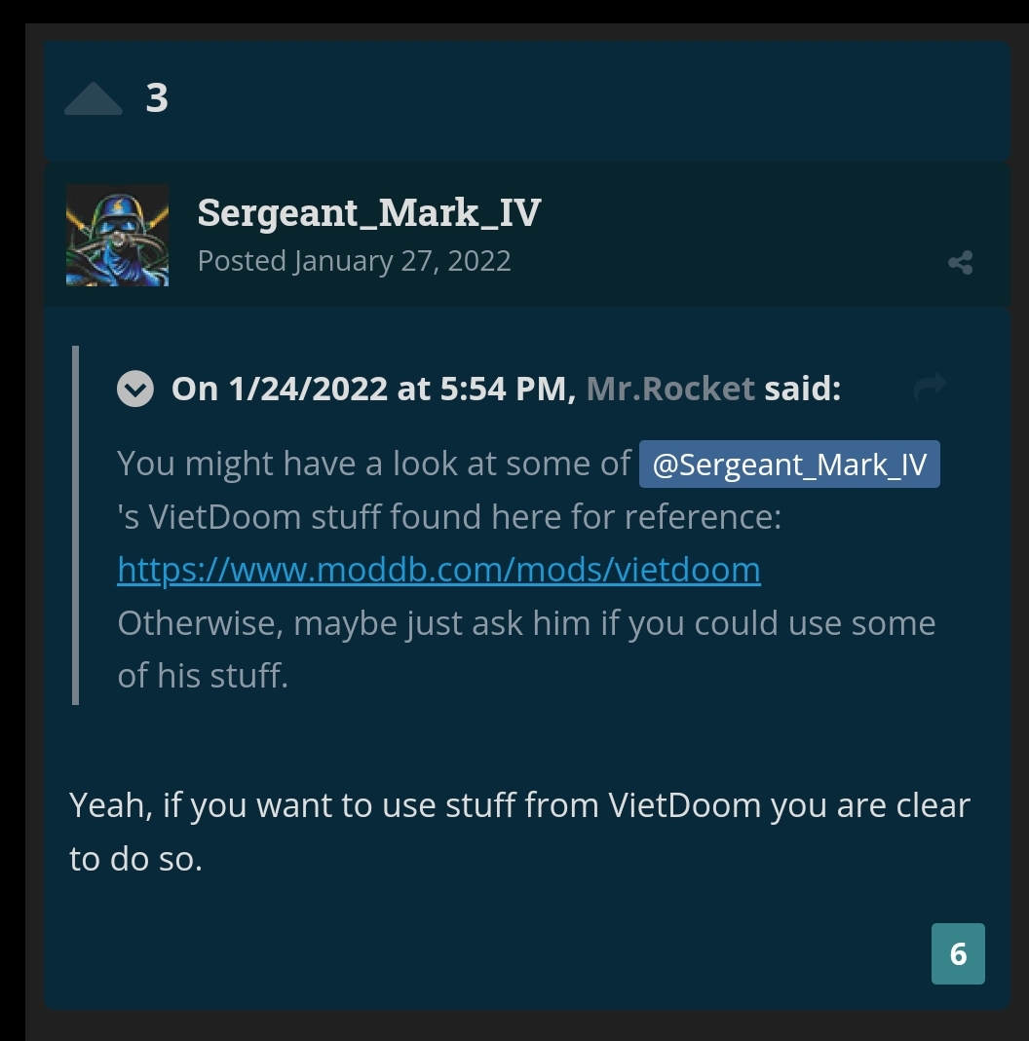Screen dimensions: 1029x1041
Task: Click the @Sergeant_Mark_IV mention tag
Action: [x=789, y=465]
